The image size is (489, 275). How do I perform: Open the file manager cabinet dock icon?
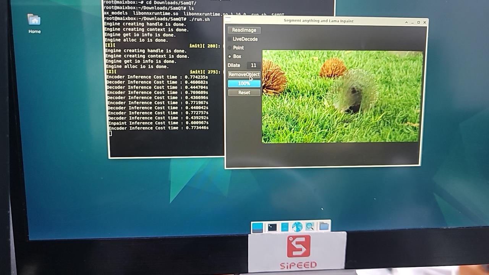285,227
